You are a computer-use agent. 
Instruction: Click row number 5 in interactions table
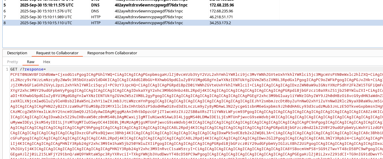(x=4, y=5)
